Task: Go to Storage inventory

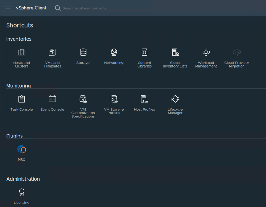Action: pos(83,52)
